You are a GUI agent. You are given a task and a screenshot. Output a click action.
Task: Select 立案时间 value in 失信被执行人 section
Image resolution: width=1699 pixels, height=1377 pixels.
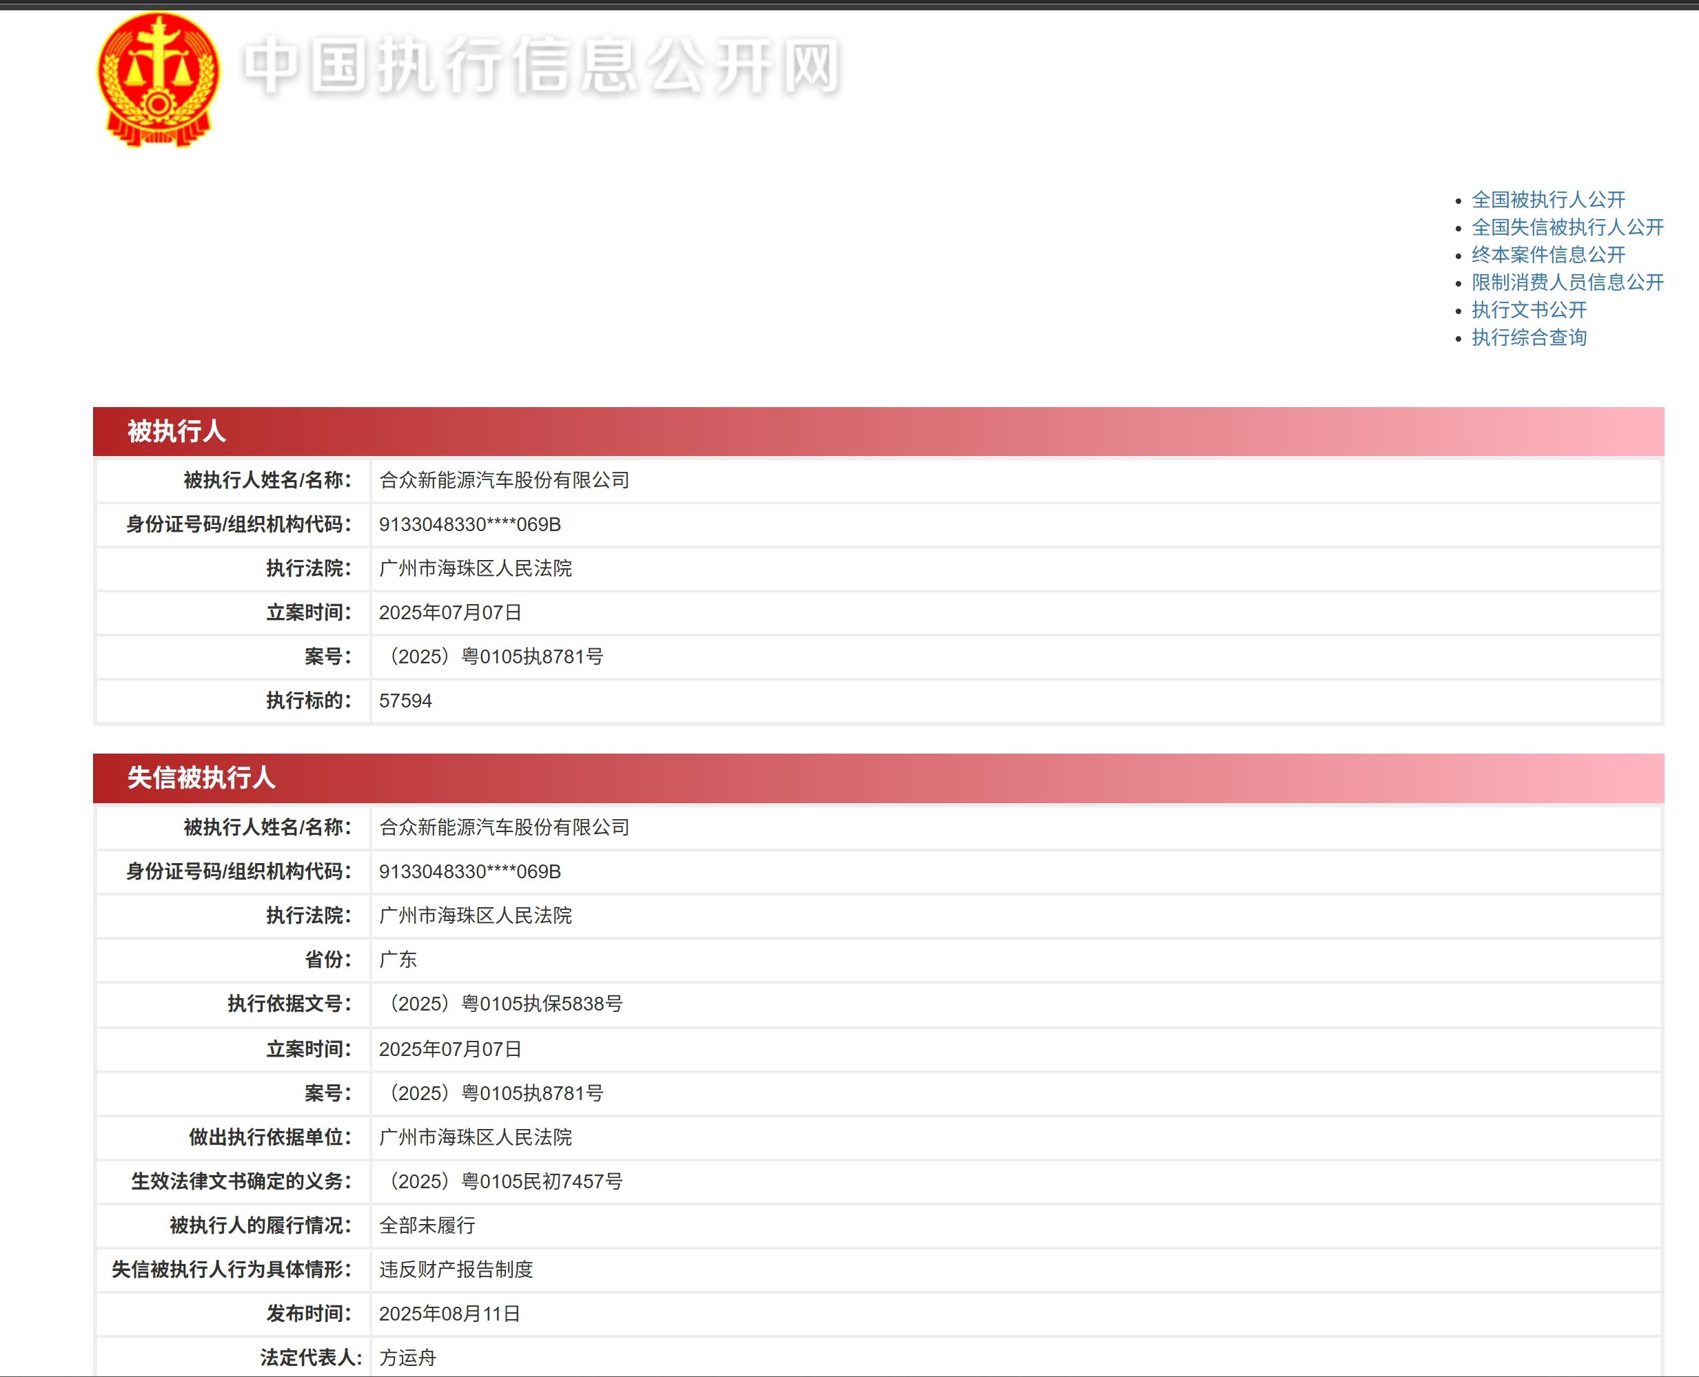coord(450,1048)
